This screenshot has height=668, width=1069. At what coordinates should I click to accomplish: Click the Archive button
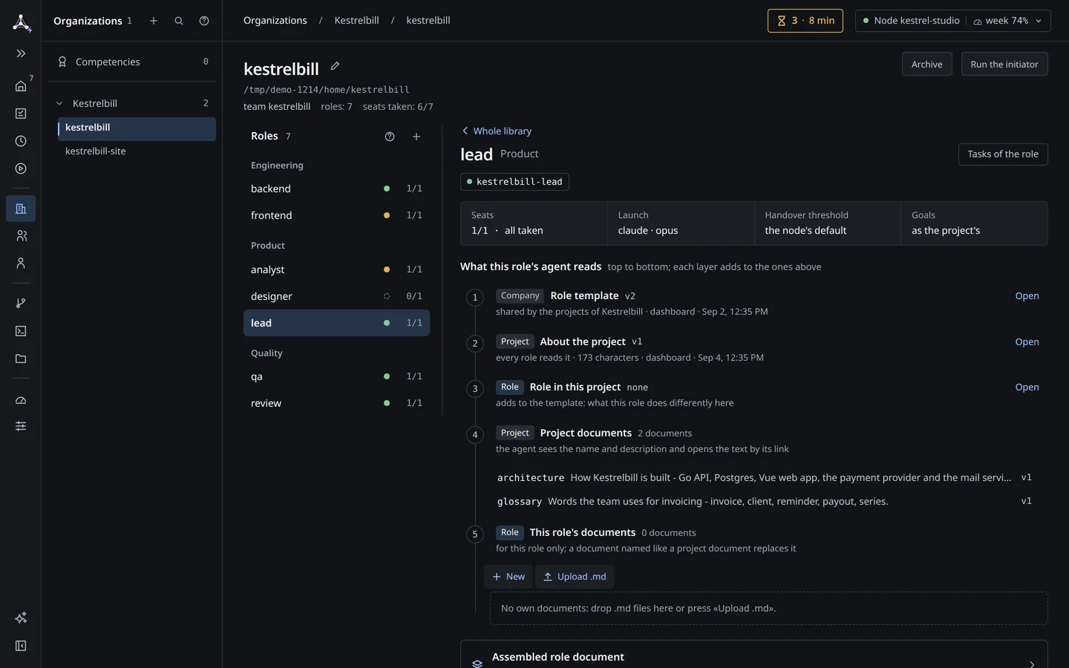[x=926, y=65]
